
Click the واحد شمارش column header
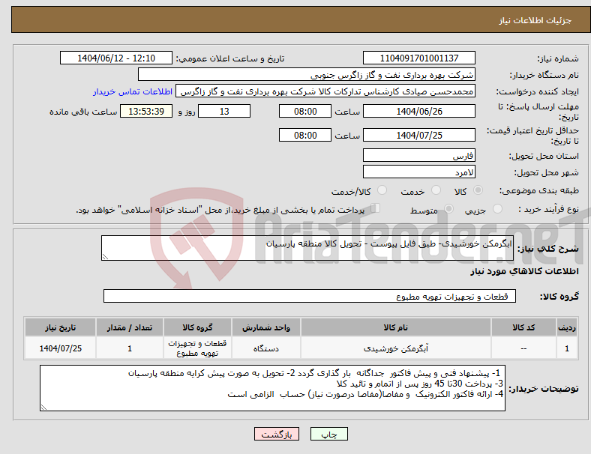click(266, 327)
